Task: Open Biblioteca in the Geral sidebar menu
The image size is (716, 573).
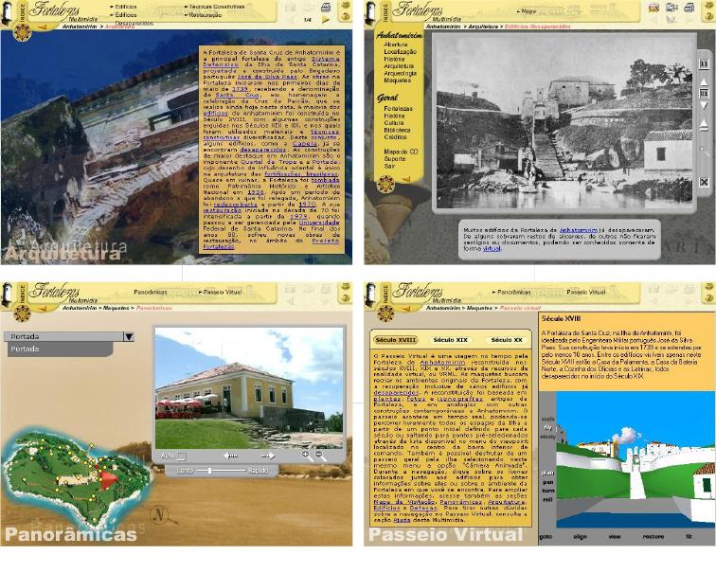Action: 398,130
